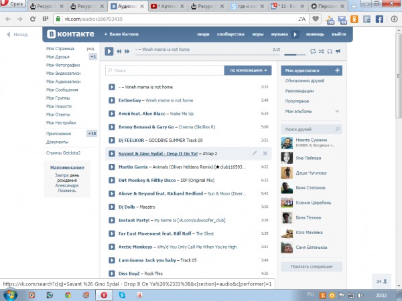Viewport: 402px width, 301px height.
Task: Play EeOneGuy Wneh mama is not home
Action: (112, 100)
